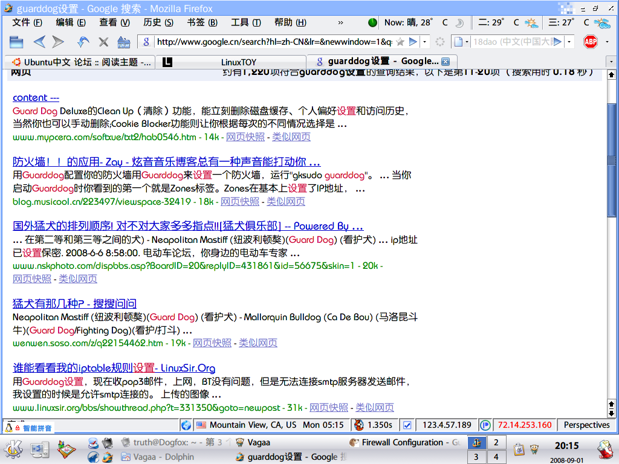Screen dimensions: 619x464
Task: Open the 文件 (F) menu
Action: pyautogui.click(x=27, y=22)
